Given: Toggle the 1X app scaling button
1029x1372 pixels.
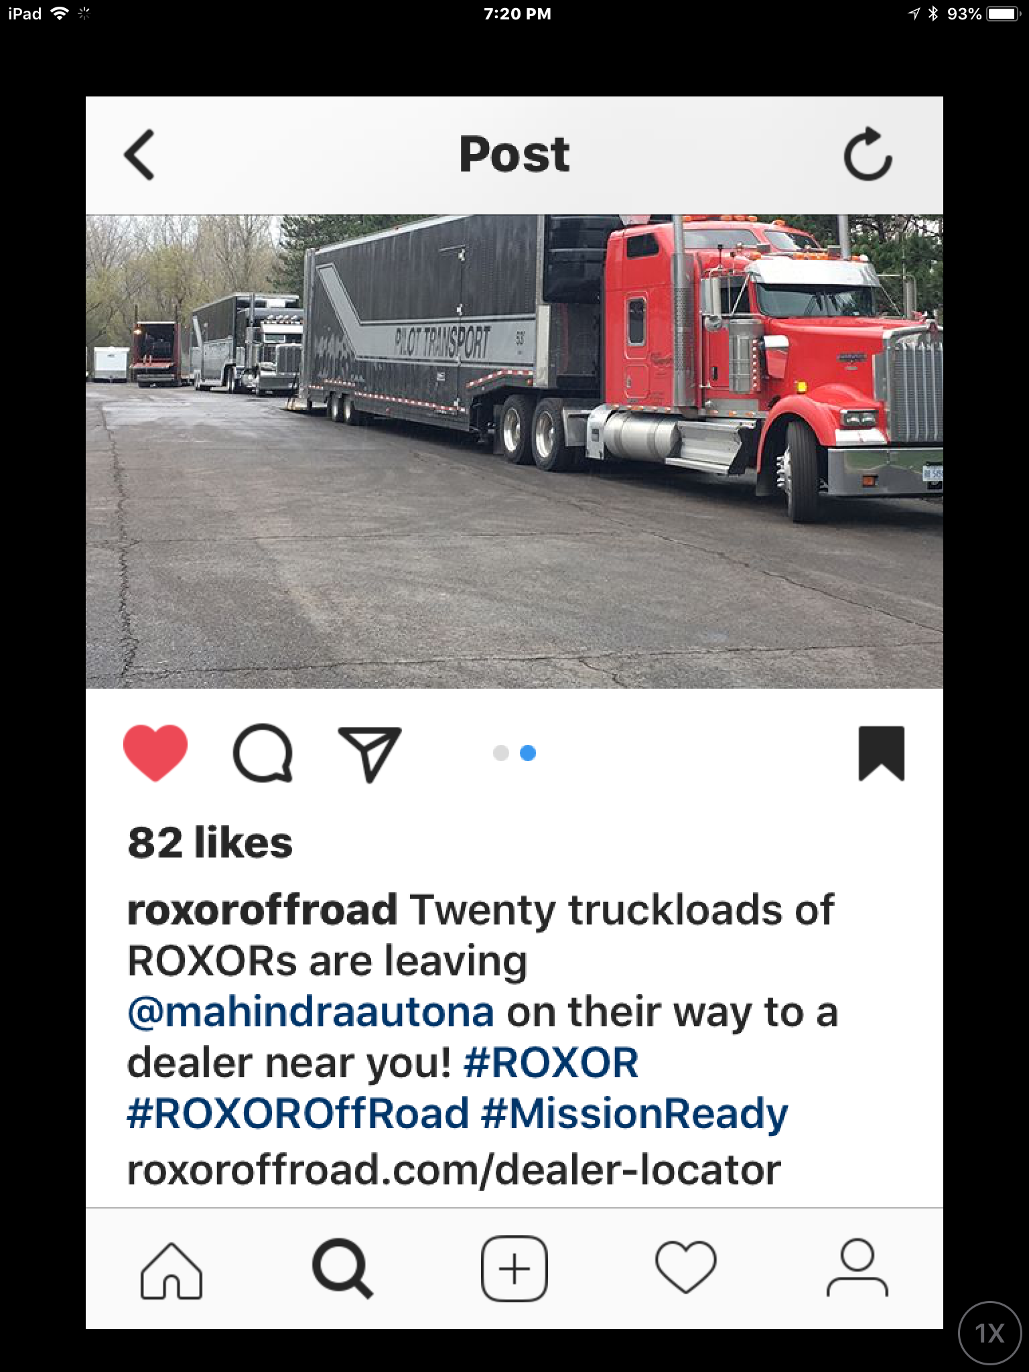Looking at the screenshot, I should click(x=990, y=1333).
